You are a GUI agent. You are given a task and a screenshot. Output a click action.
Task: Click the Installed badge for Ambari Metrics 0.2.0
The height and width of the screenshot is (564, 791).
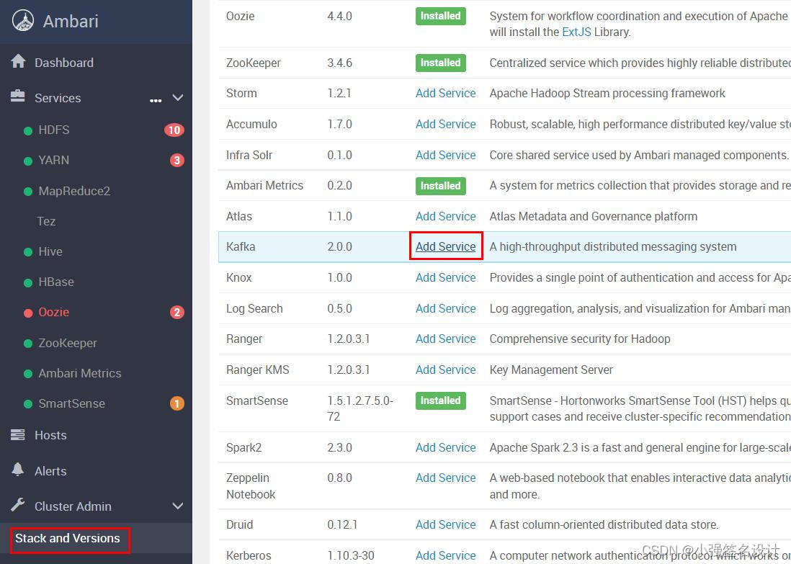pyautogui.click(x=440, y=186)
